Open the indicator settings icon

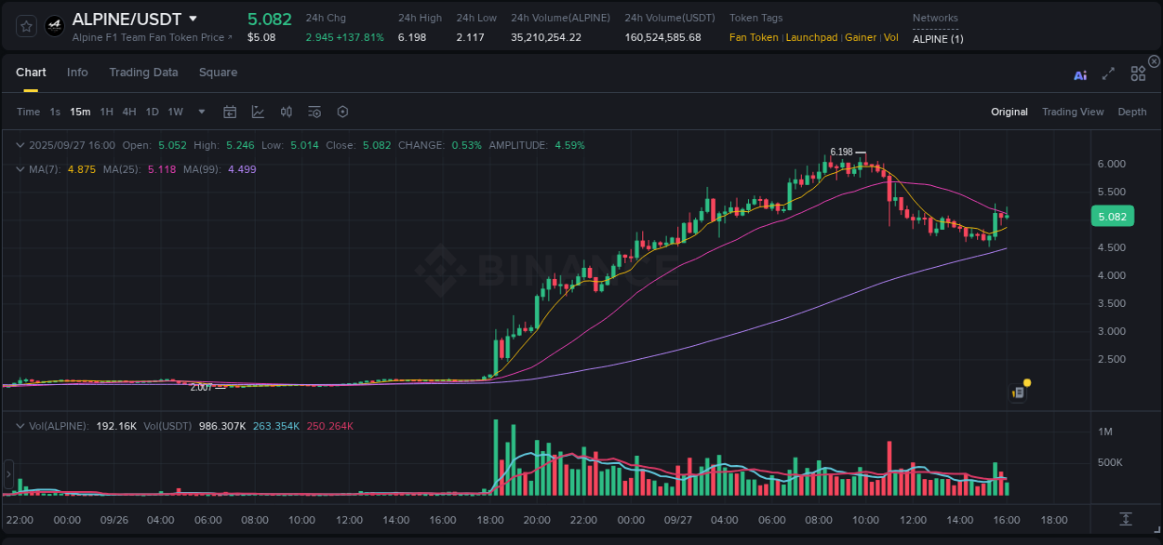pos(314,111)
